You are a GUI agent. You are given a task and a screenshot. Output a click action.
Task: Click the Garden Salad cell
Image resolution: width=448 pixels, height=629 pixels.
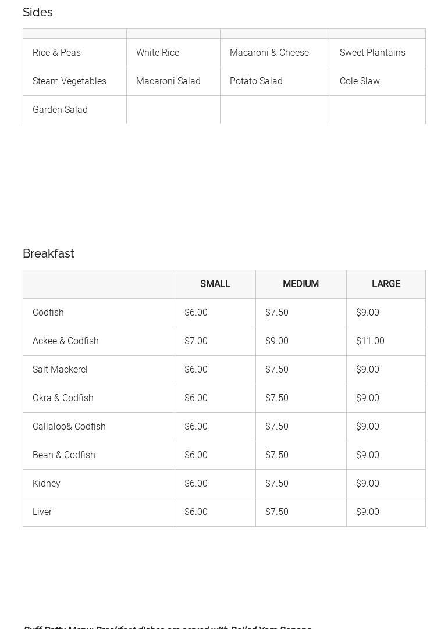[x=60, y=110]
